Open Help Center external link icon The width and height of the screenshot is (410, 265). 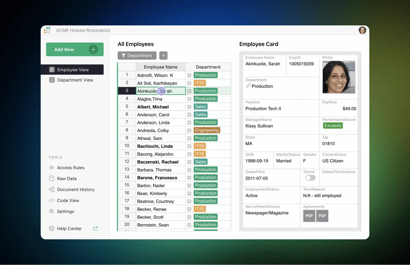coord(95,228)
